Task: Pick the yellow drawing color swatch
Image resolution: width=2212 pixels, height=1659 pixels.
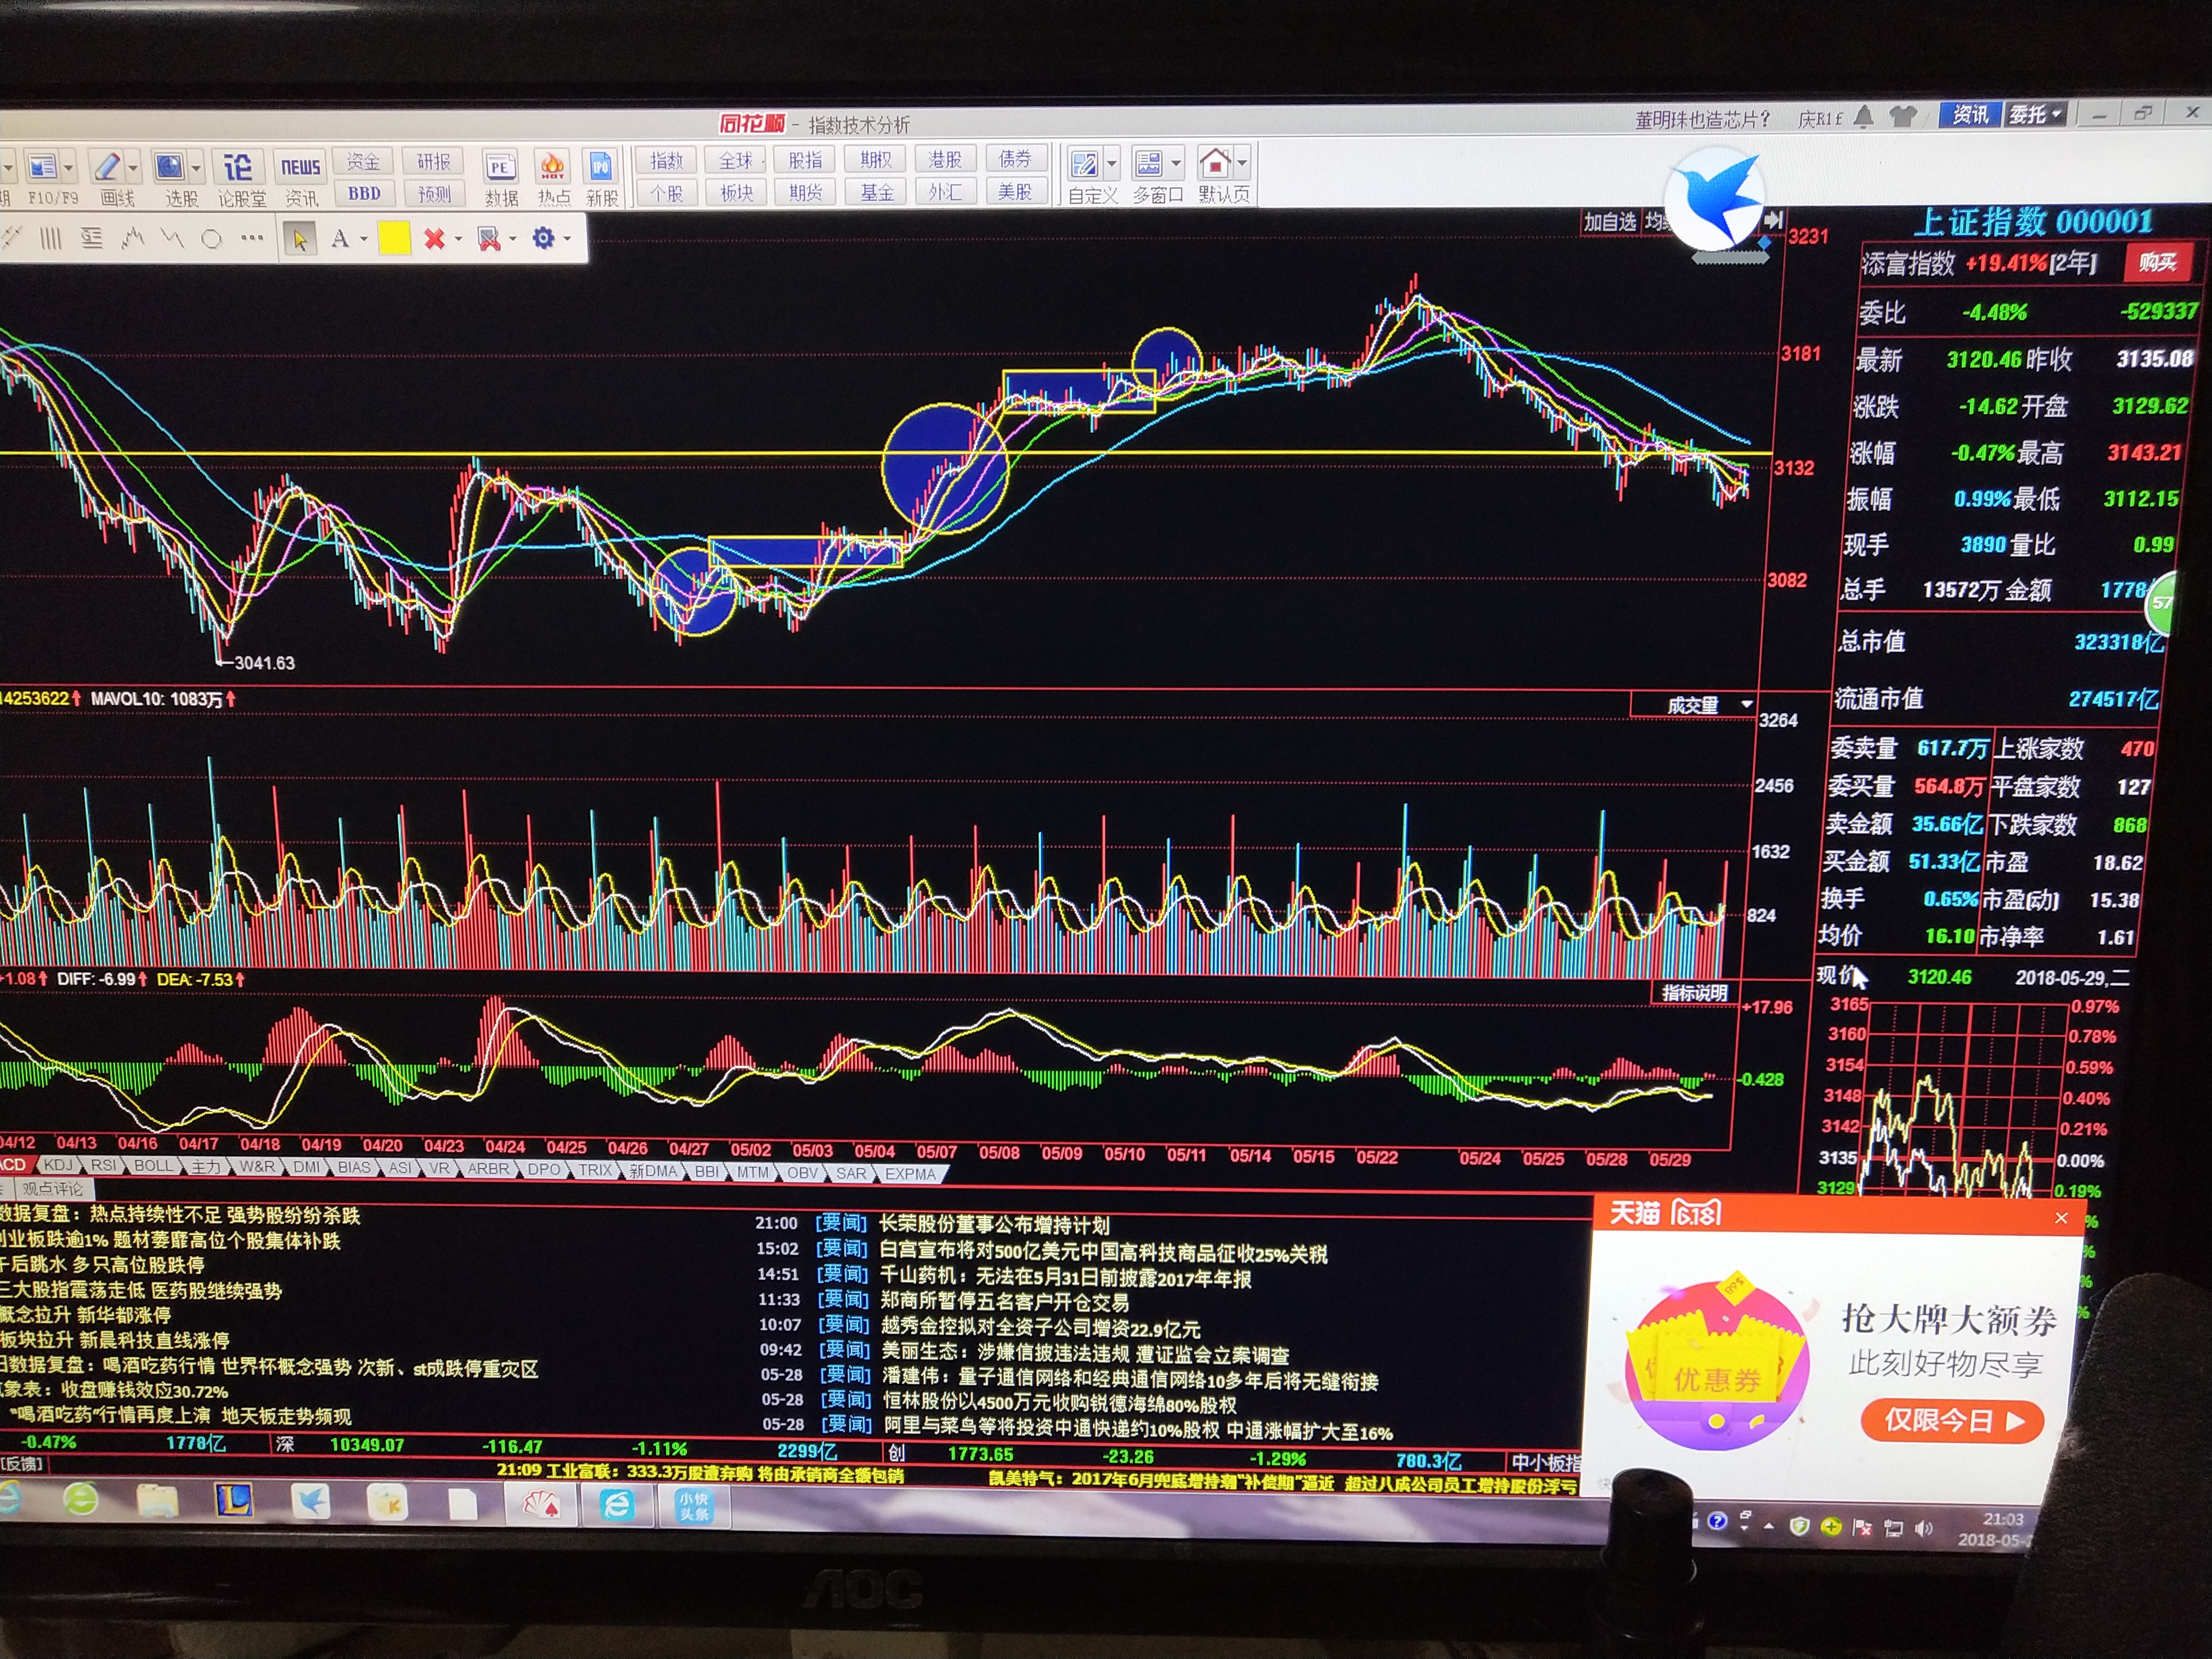Action: coord(394,239)
